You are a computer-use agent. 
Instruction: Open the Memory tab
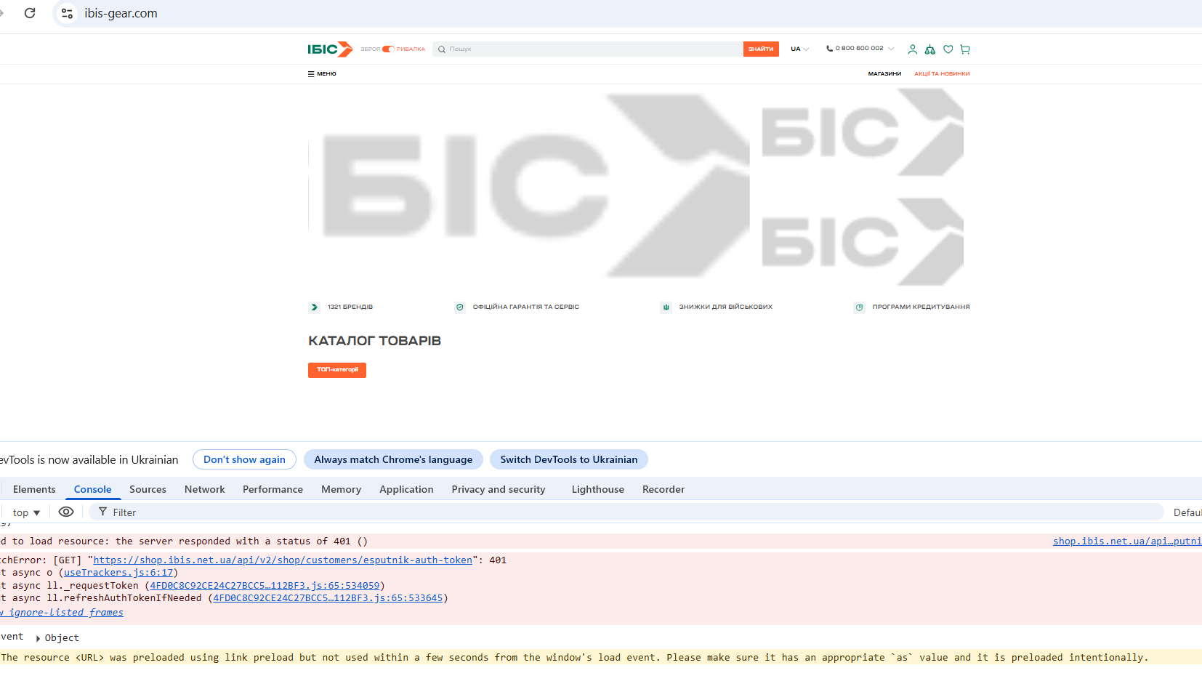(x=341, y=489)
